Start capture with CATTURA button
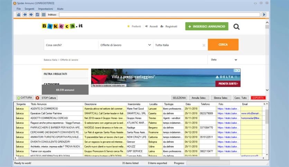Image resolution: width=289 pixels, height=167 pixels. [x=25, y=98]
